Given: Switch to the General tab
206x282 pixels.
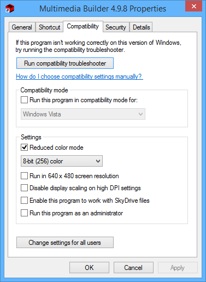Looking at the screenshot, I should click(22, 27).
